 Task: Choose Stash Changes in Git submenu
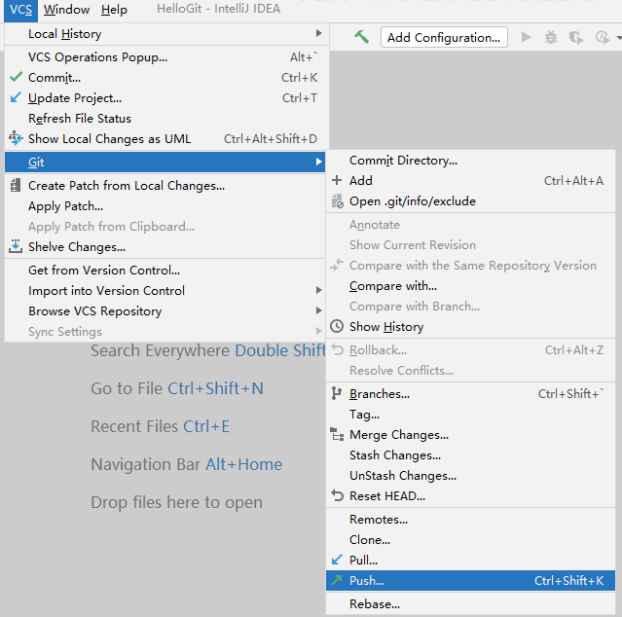(470, 455)
